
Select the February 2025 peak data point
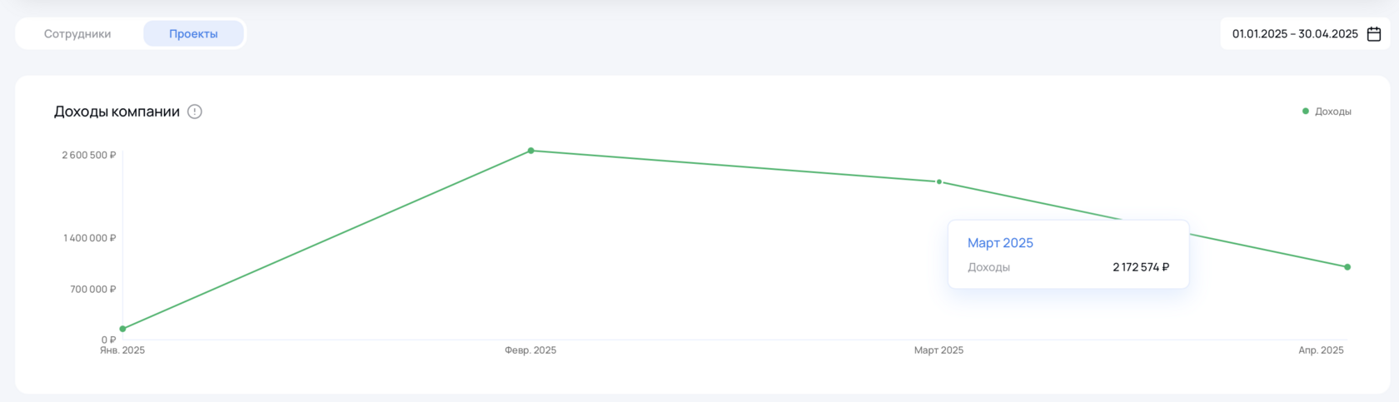tap(531, 151)
